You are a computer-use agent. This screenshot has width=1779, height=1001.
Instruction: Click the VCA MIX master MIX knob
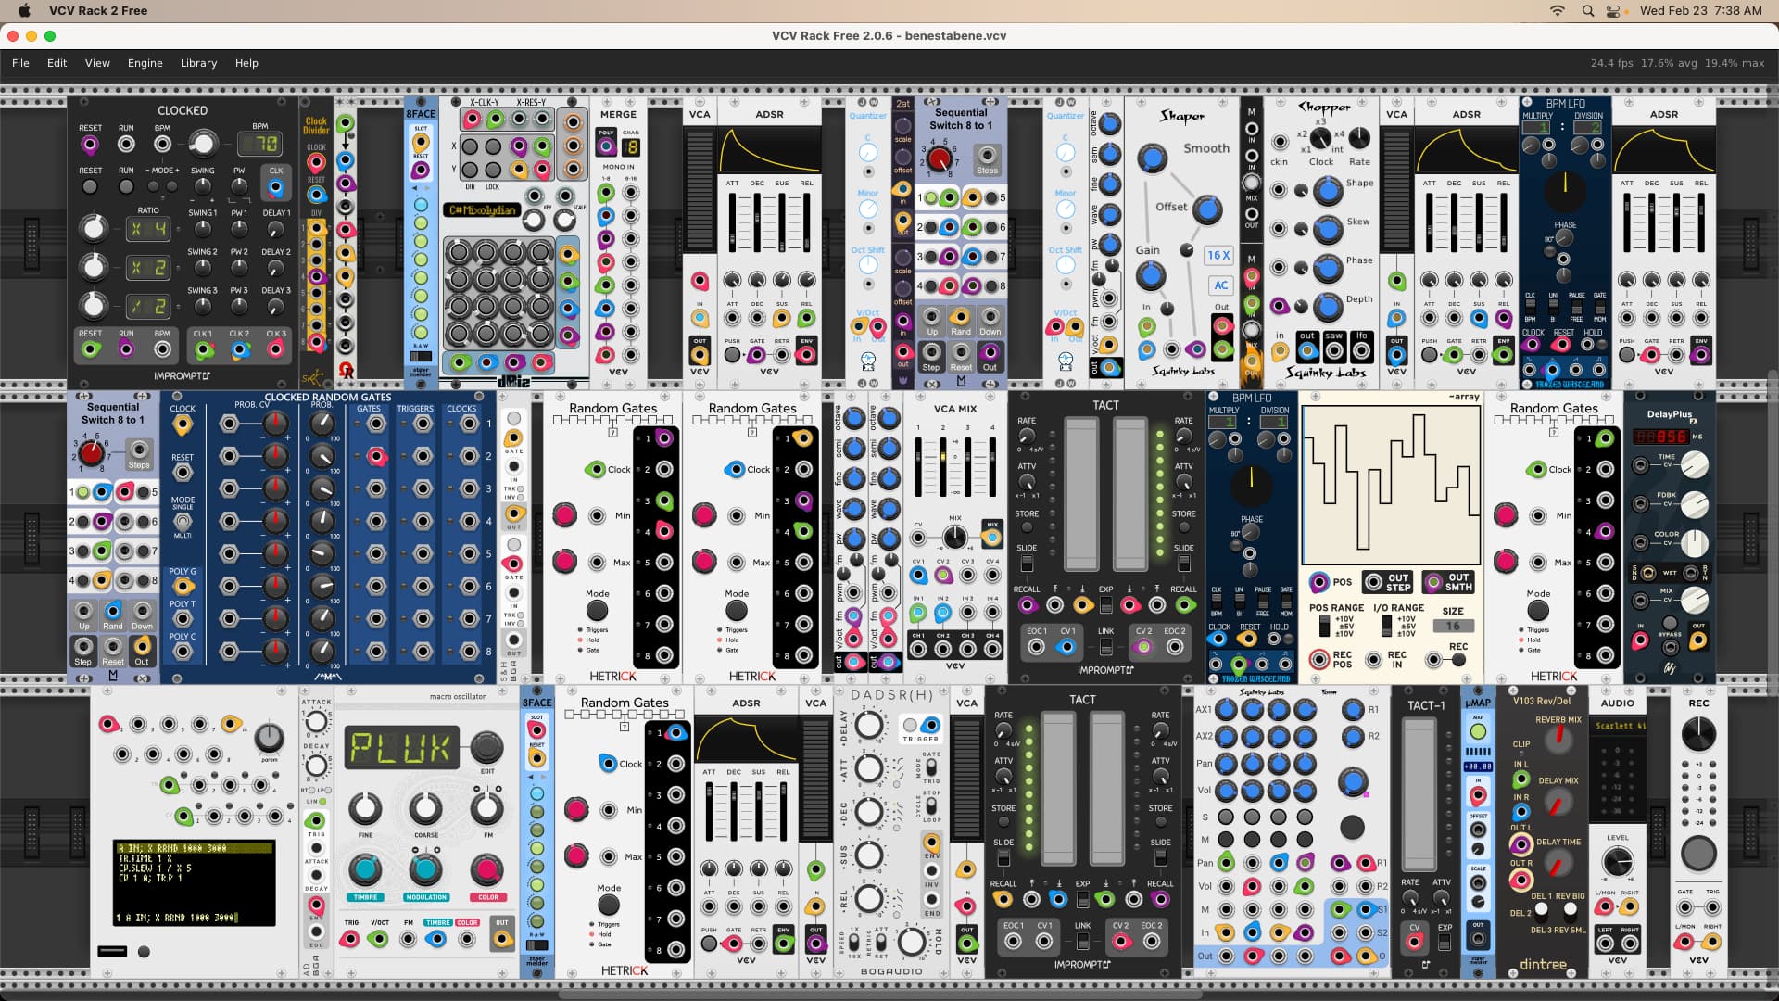[x=954, y=538]
